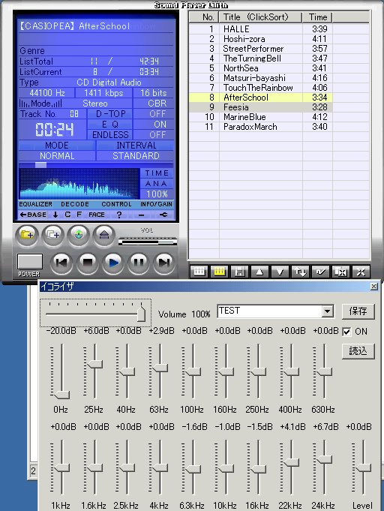Click the add files button
This screenshot has height=511, width=384.
52,235
